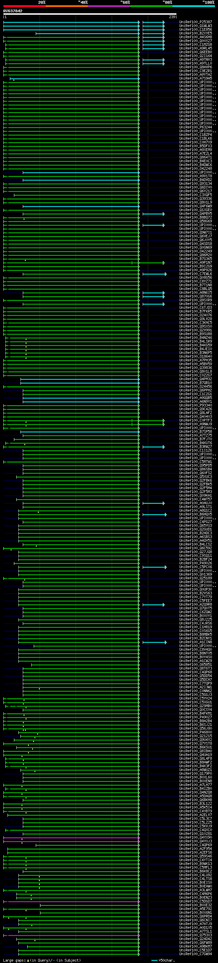Select hit label UniRef100_Q870G6

(x=196, y=296)
